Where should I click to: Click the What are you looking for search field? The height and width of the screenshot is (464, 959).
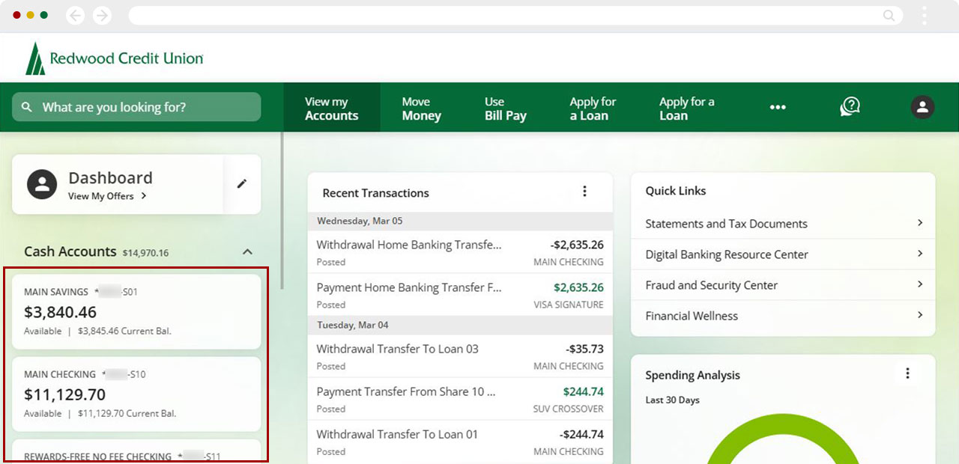click(x=136, y=107)
